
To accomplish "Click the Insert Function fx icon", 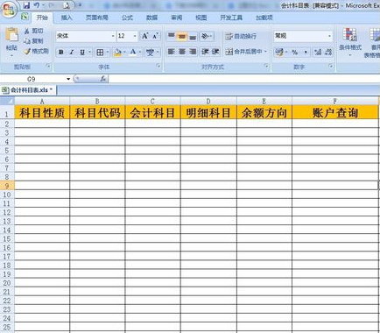I will [x=103, y=79].
